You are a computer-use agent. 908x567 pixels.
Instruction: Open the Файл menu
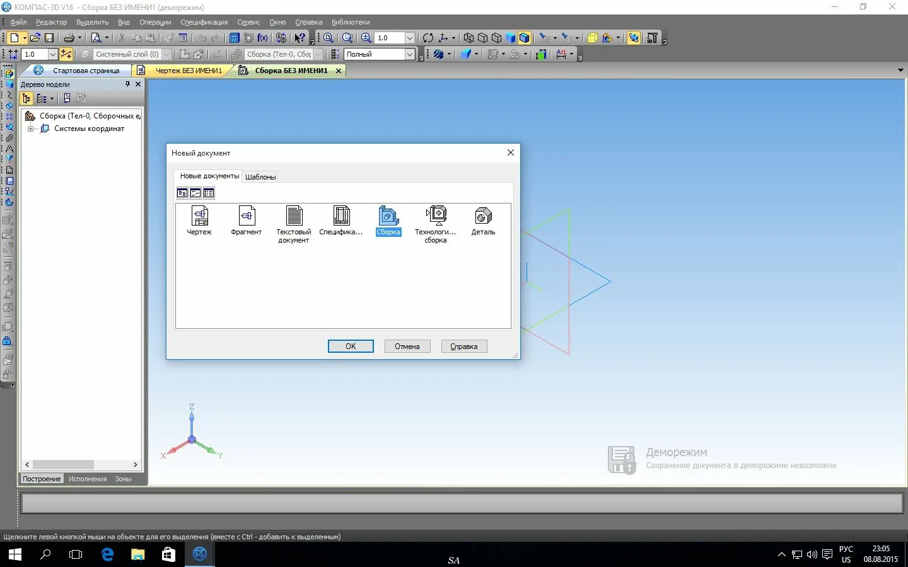pyautogui.click(x=18, y=22)
